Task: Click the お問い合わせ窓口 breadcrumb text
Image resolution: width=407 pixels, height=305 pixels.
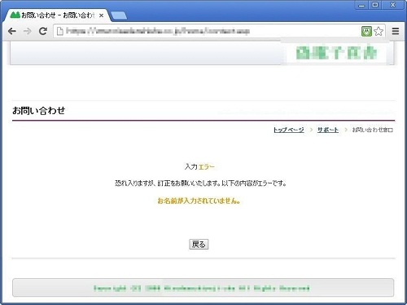Action: [x=373, y=130]
